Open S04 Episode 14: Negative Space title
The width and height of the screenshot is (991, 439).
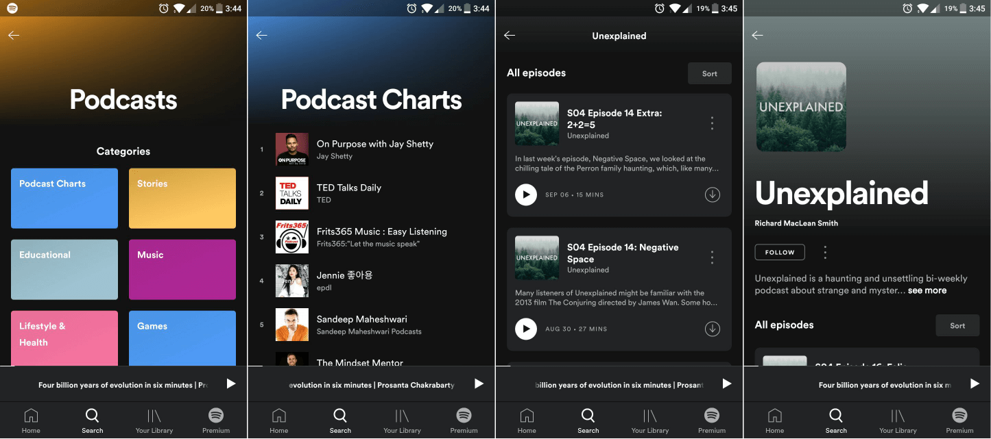pos(623,253)
